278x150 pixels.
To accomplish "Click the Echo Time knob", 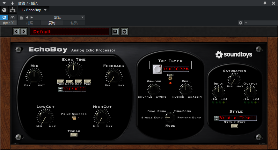I will tap(74, 70).
